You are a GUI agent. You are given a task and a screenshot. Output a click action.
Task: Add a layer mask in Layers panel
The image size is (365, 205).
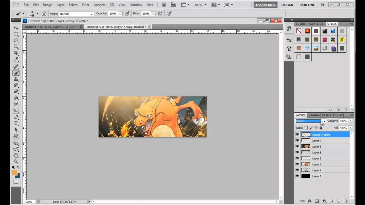point(317,201)
